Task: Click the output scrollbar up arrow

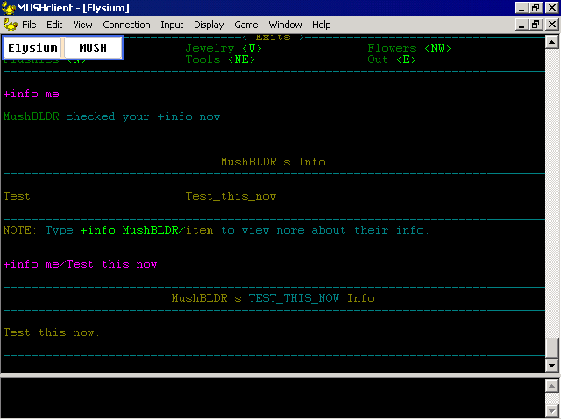Action: [551, 42]
